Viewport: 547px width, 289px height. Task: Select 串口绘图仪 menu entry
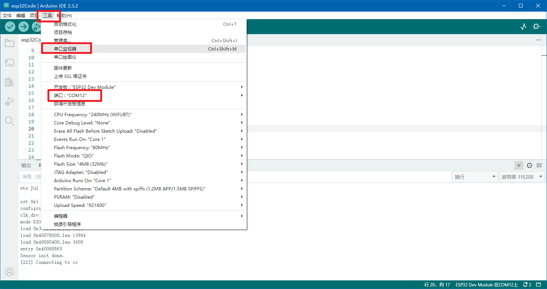click(x=143, y=57)
